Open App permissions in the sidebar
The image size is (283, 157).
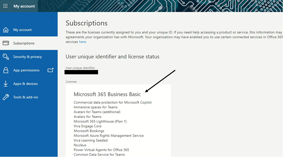[x=26, y=70]
